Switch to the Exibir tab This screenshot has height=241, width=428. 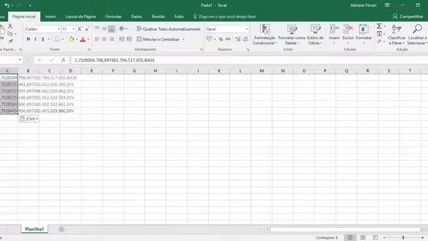(x=179, y=17)
